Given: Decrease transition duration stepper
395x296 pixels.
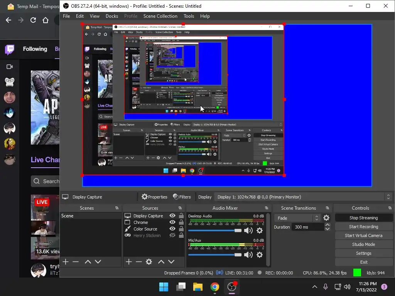Looking at the screenshot, I should 327,229.
